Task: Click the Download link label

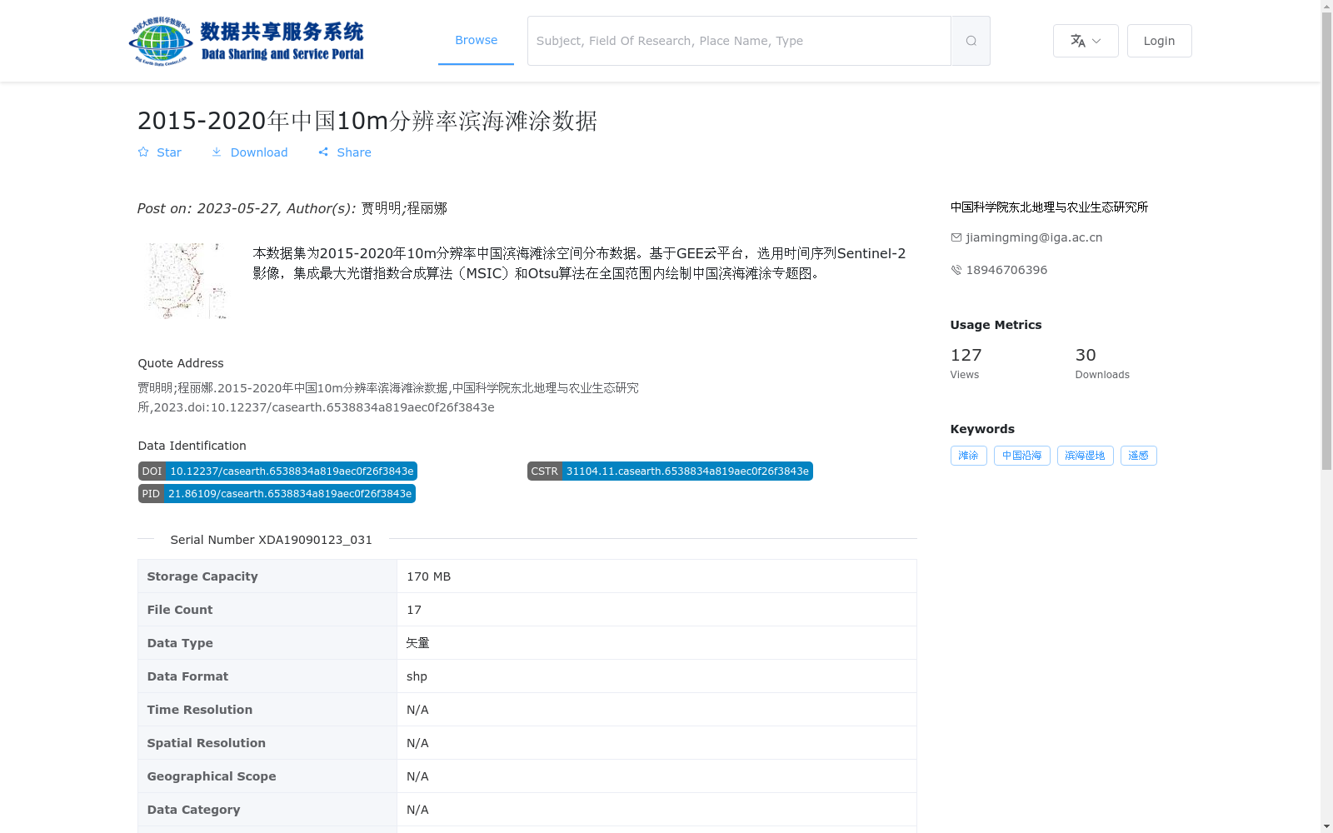Action: pos(259,152)
